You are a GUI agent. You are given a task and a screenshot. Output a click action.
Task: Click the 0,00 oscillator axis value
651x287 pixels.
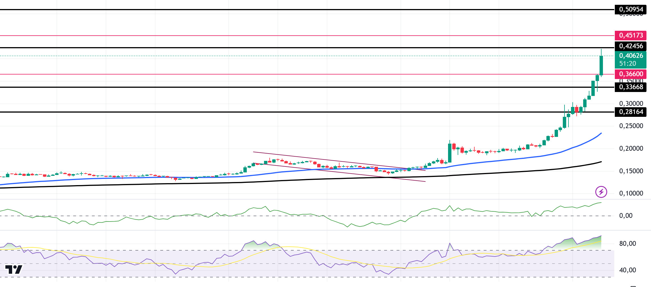[x=626, y=216]
